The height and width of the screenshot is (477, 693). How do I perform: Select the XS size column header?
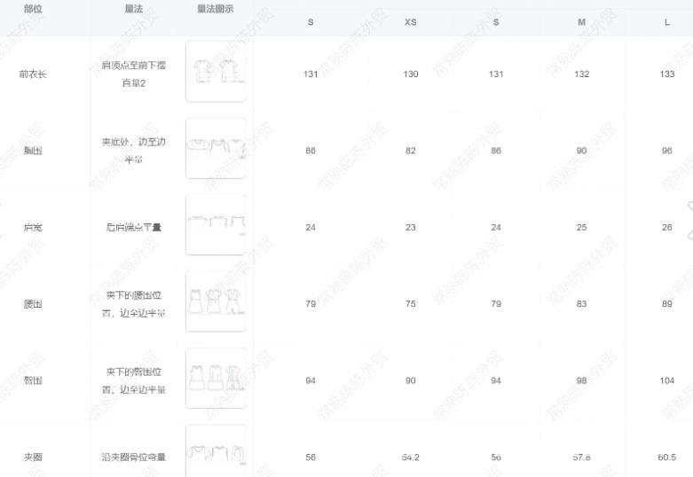click(x=410, y=22)
